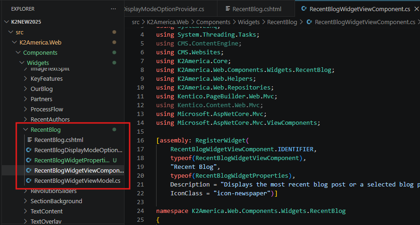Select RecentBlog folder in Explorer
The image size is (420, 225).
[x=46, y=130]
